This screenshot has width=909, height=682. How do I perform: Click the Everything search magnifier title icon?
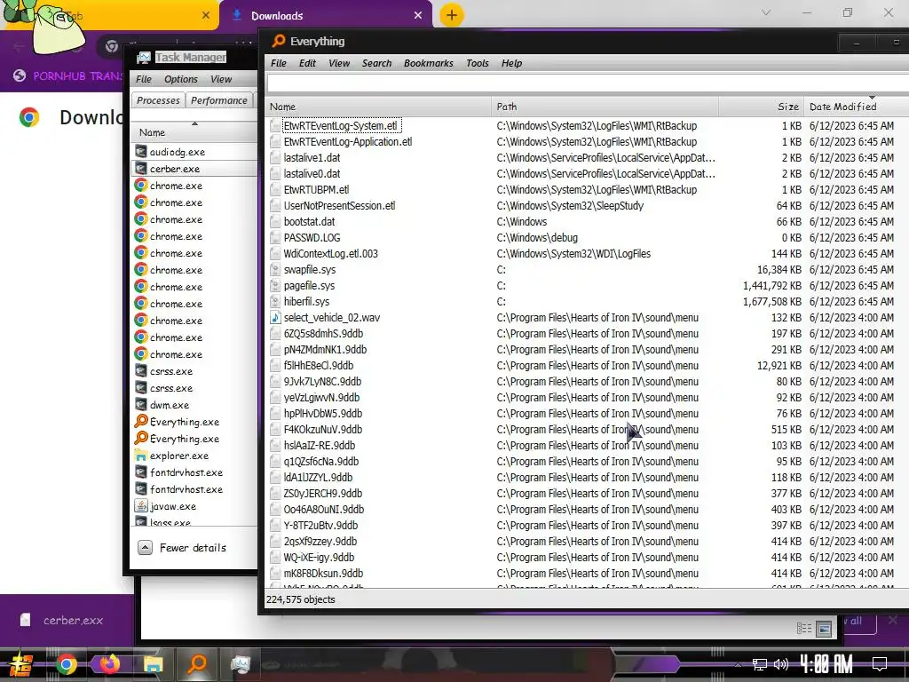278,41
